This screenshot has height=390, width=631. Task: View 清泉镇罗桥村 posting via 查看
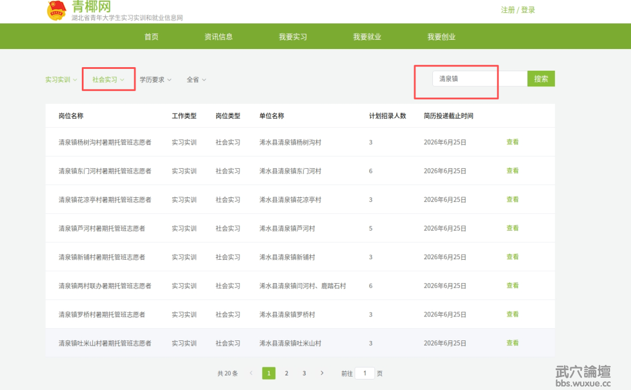tap(512, 315)
